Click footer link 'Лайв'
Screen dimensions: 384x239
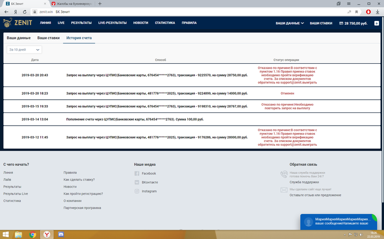(x=7, y=179)
